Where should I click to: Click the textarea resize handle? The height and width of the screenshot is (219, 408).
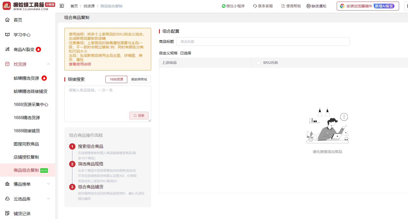coord(150,120)
